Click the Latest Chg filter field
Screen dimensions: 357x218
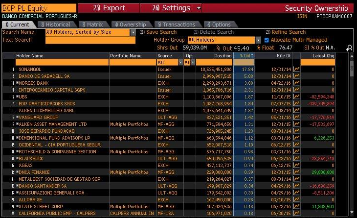point(318,62)
